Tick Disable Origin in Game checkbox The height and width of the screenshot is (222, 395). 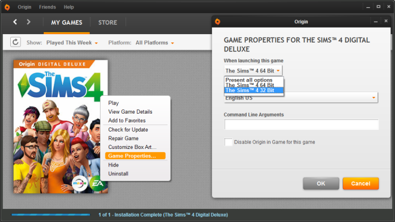pos(229,142)
